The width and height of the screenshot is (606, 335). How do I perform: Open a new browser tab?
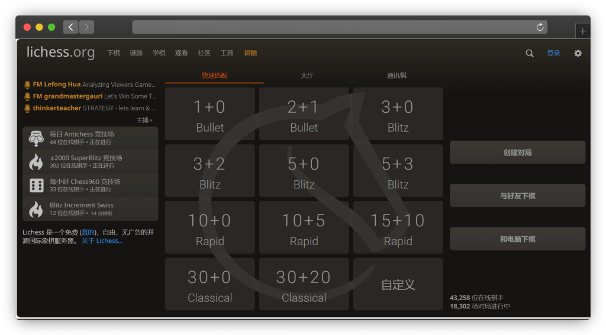(582, 31)
